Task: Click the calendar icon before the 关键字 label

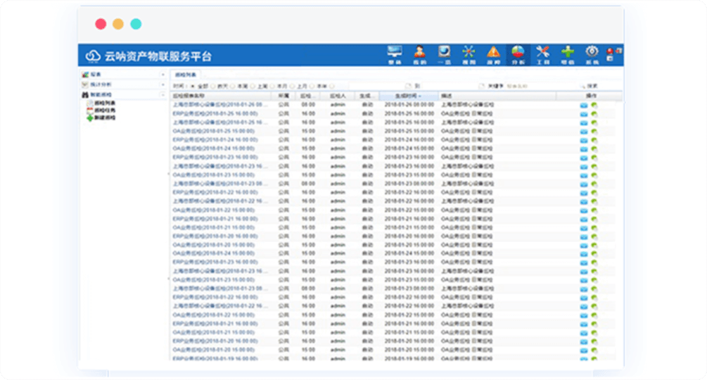Action: [482, 86]
